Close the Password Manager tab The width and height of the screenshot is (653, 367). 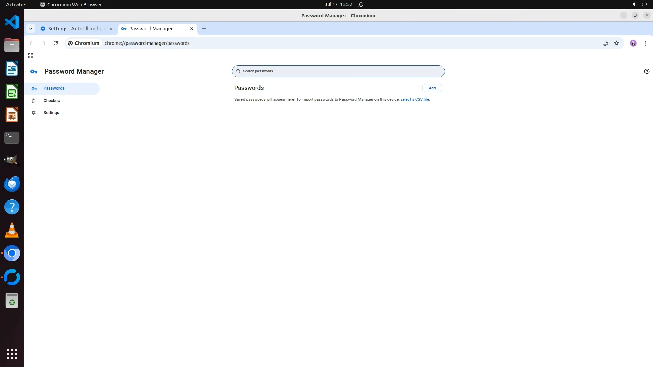click(x=192, y=29)
